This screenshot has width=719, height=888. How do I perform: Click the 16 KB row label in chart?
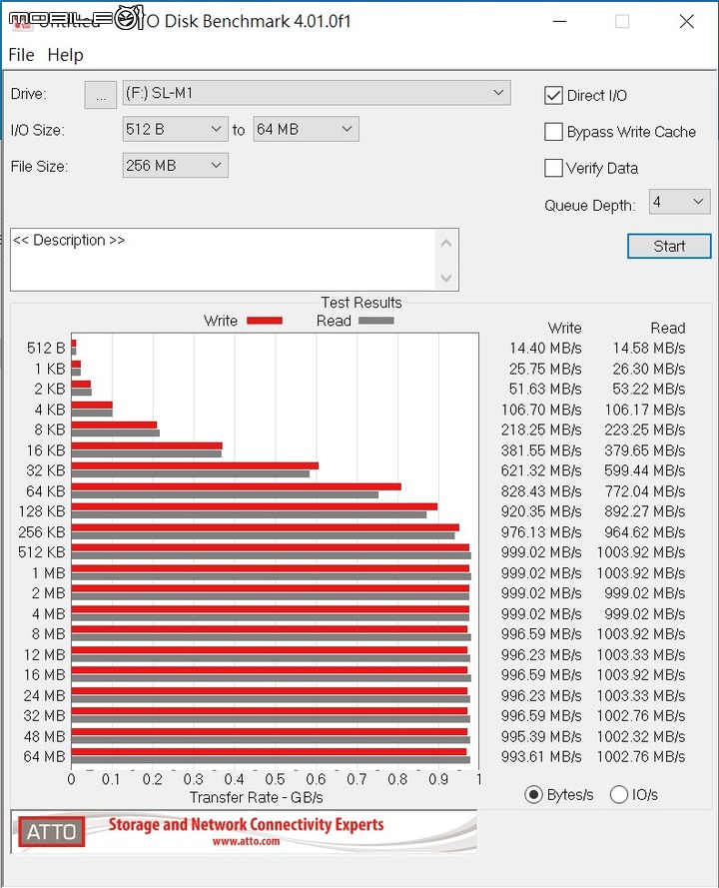(46, 450)
